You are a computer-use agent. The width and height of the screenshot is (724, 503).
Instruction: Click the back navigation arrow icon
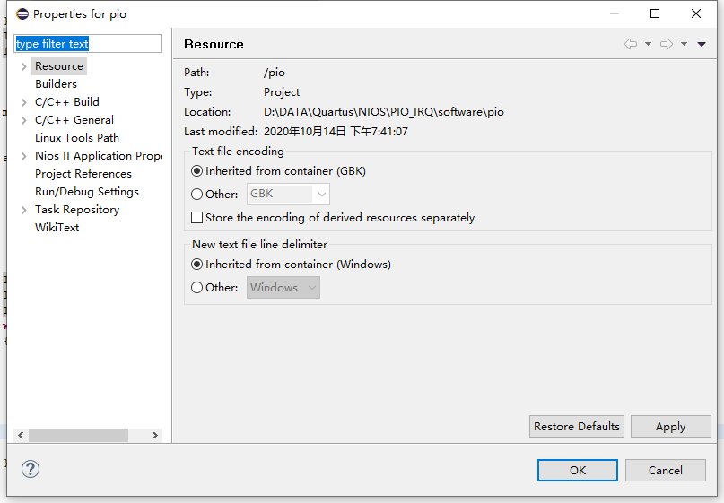pyautogui.click(x=631, y=44)
